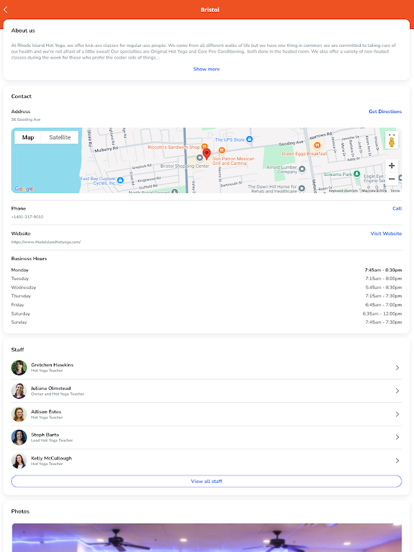Click phone number +1401-217-9010
Screen dimensions: 414x552
[27, 217]
